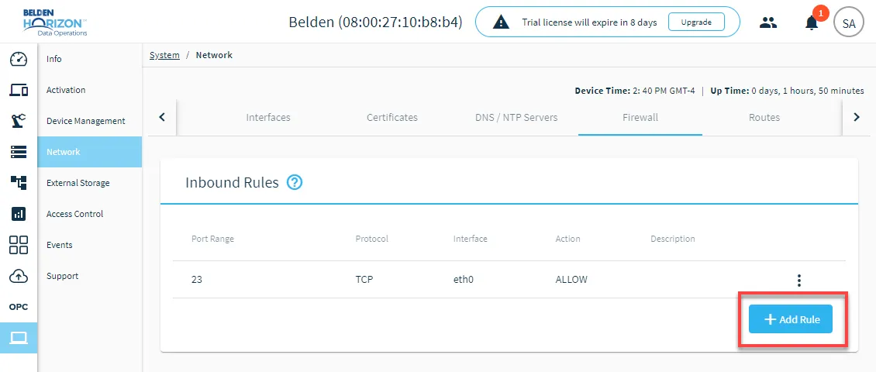Click the Description column header
876x372 pixels.
(673, 239)
